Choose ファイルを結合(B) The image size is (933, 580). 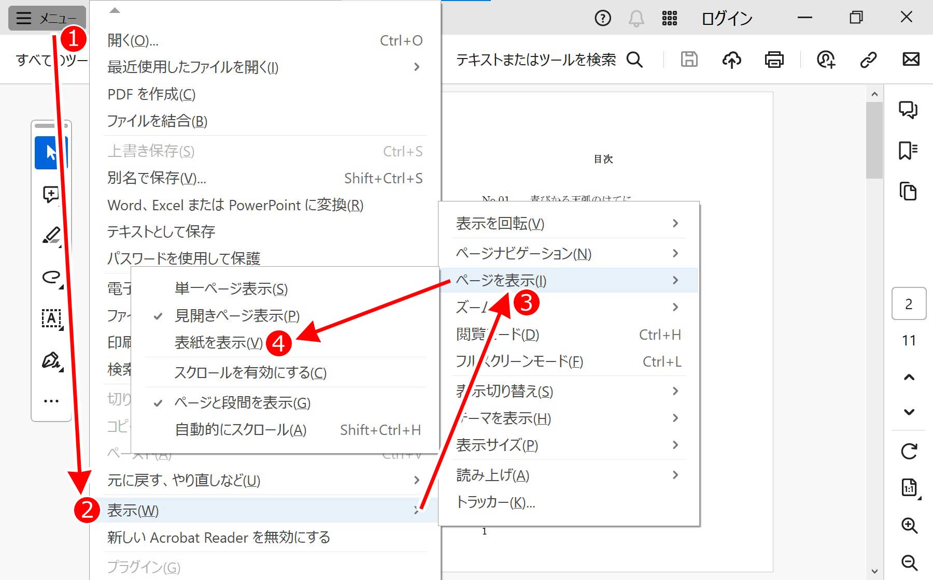(264, 121)
